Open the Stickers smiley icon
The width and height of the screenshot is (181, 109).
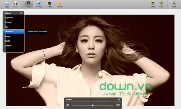(60, 4)
